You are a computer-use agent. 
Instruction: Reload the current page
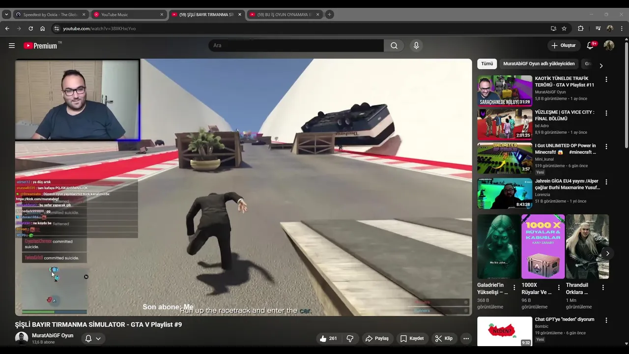pyautogui.click(x=30, y=29)
